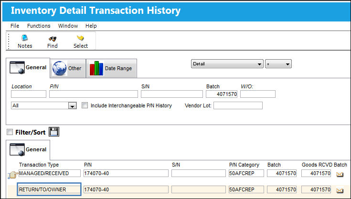Open the File menu
The width and height of the screenshot is (351, 199).
coord(15,26)
